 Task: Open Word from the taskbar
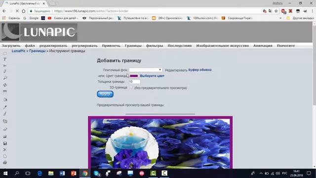[62, 173]
